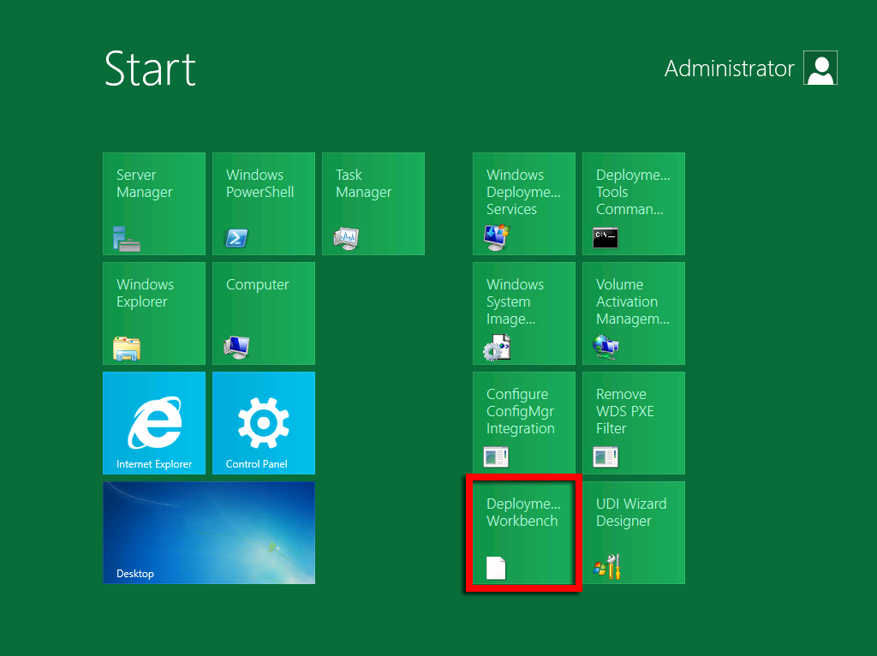Image resolution: width=877 pixels, height=656 pixels.
Task: Launch the Deployment Tools Command Prompt tile
Action: [634, 204]
